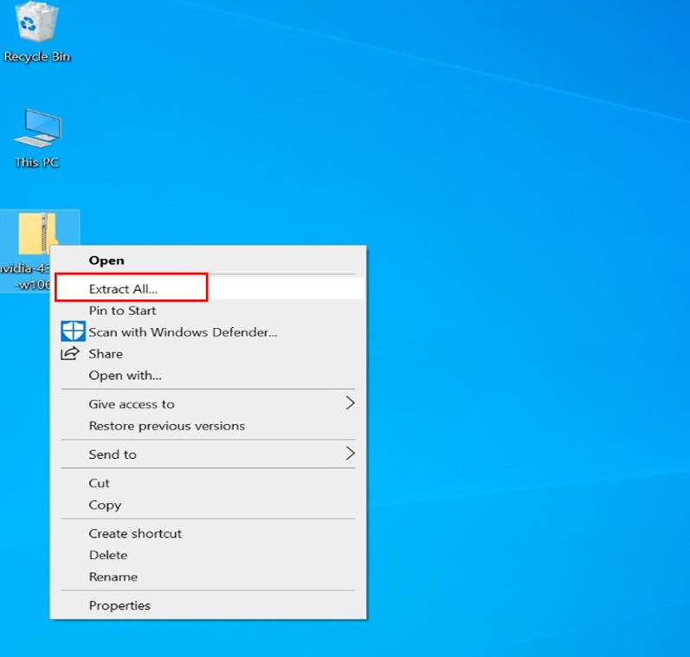Screen dimensions: 690x657
Task: Select Pin to Start
Action: point(208,310)
